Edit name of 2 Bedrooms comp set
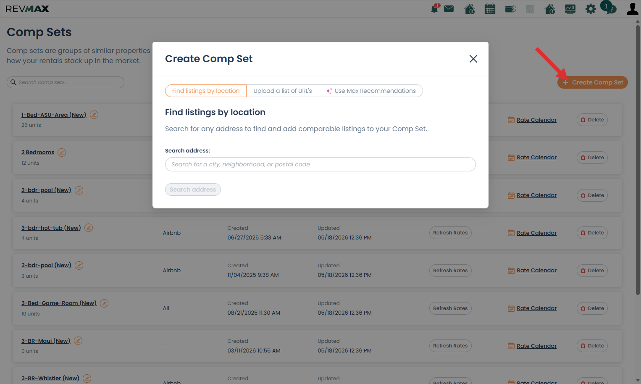The image size is (641, 384). tap(62, 153)
